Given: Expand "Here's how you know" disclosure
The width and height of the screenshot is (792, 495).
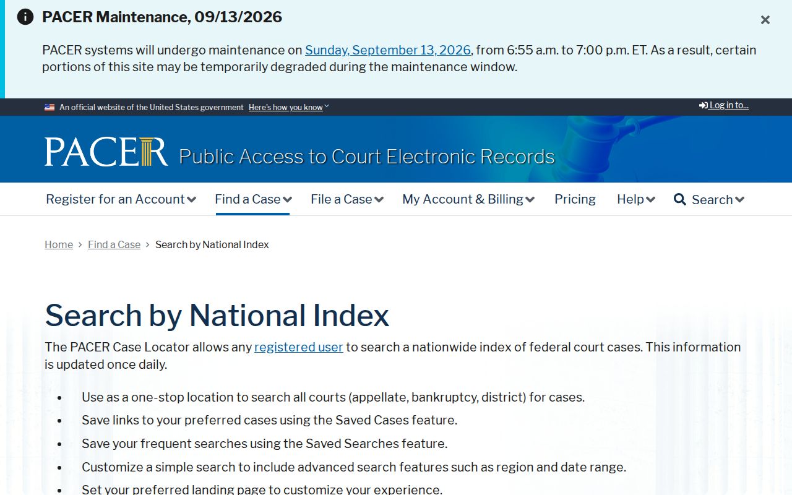Looking at the screenshot, I should (x=289, y=107).
